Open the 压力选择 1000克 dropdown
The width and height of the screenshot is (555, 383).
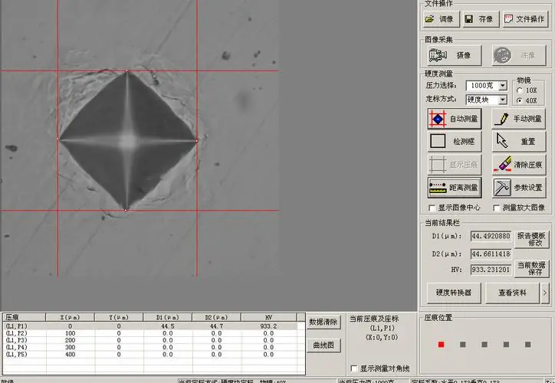point(503,86)
